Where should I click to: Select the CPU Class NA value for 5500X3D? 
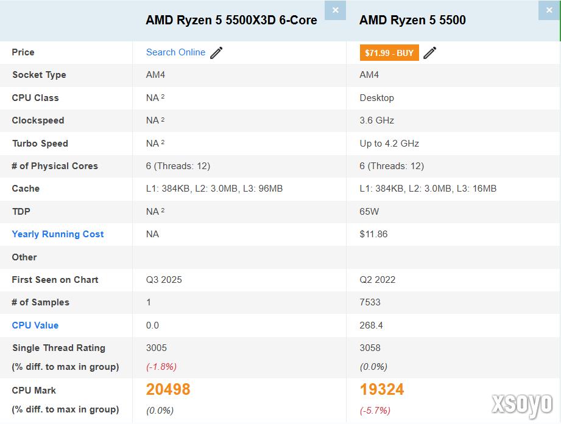click(x=155, y=97)
